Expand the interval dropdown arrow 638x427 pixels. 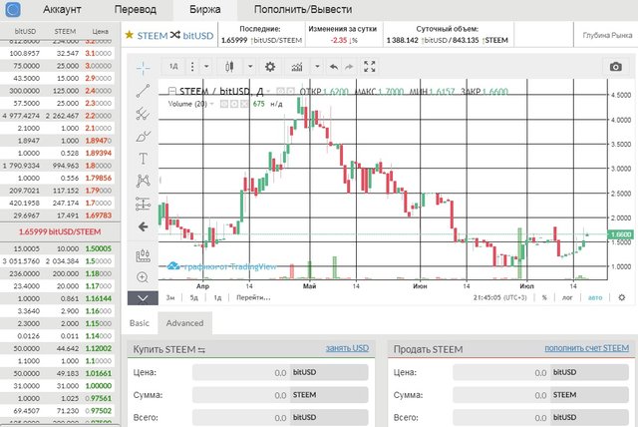(x=206, y=67)
